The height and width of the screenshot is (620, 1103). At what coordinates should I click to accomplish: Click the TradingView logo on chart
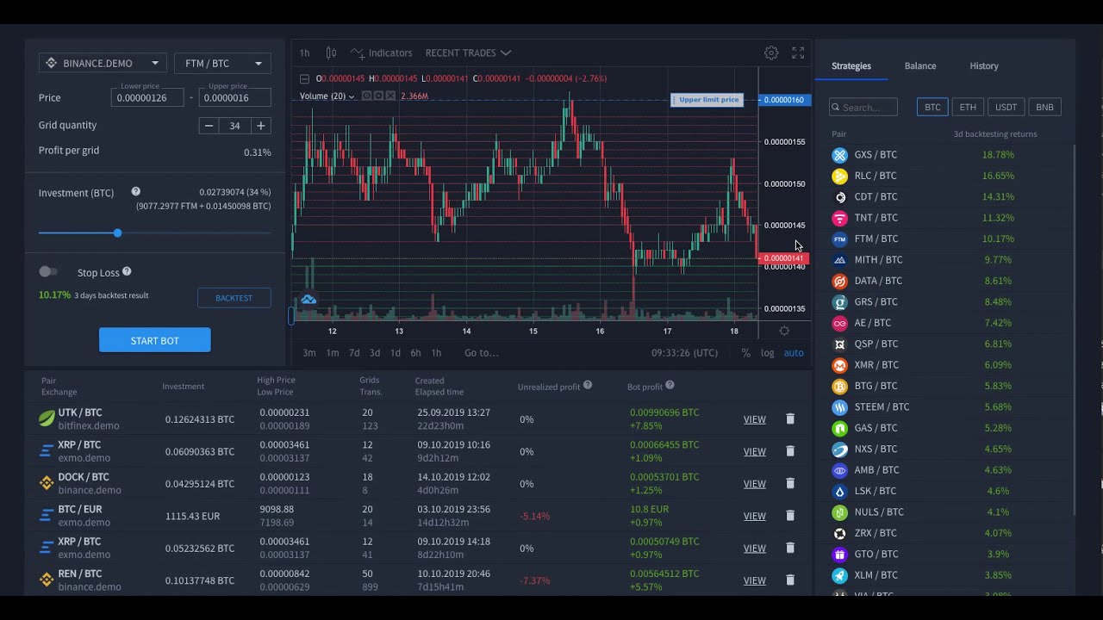coord(308,300)
